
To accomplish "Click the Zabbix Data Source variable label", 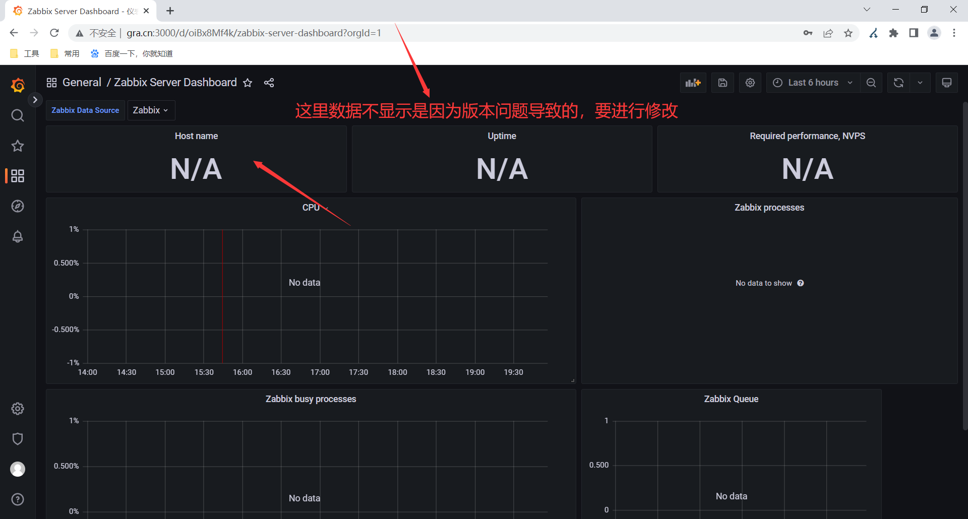I will [85, 110].
